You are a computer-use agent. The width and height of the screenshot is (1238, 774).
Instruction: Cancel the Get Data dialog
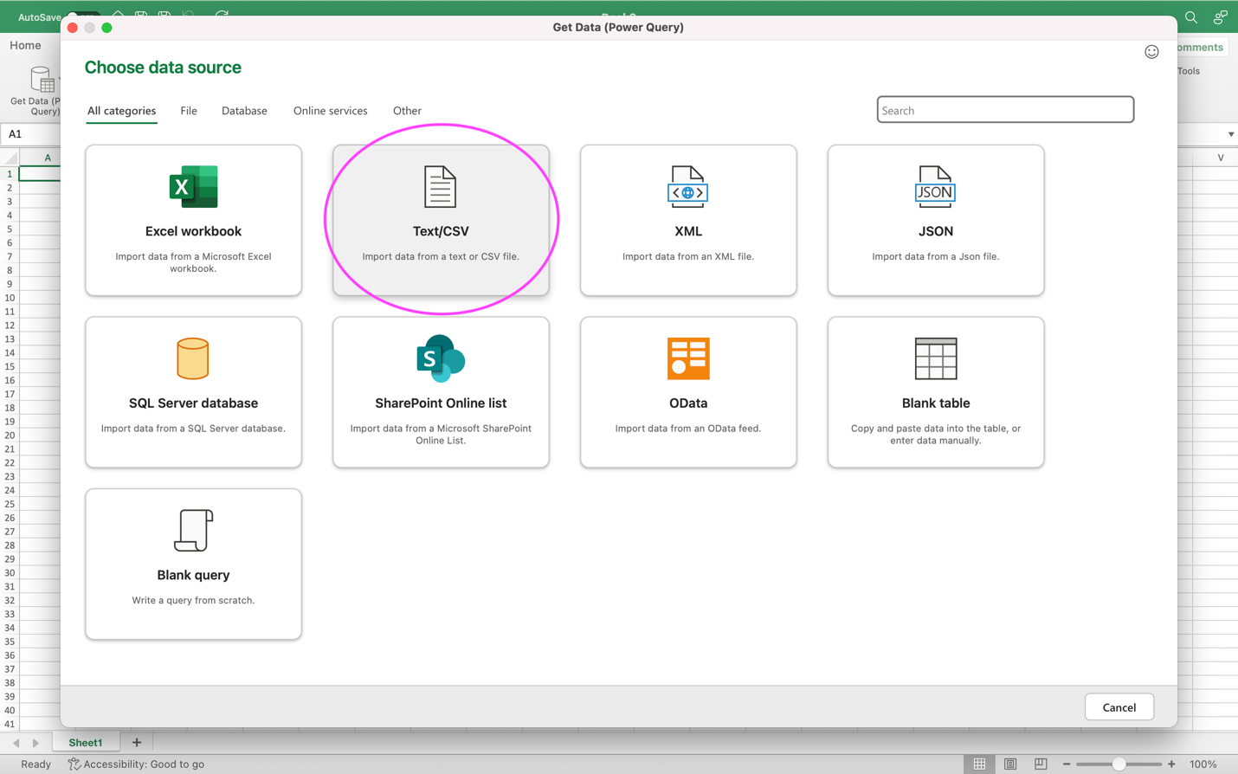click(1119, 707)
